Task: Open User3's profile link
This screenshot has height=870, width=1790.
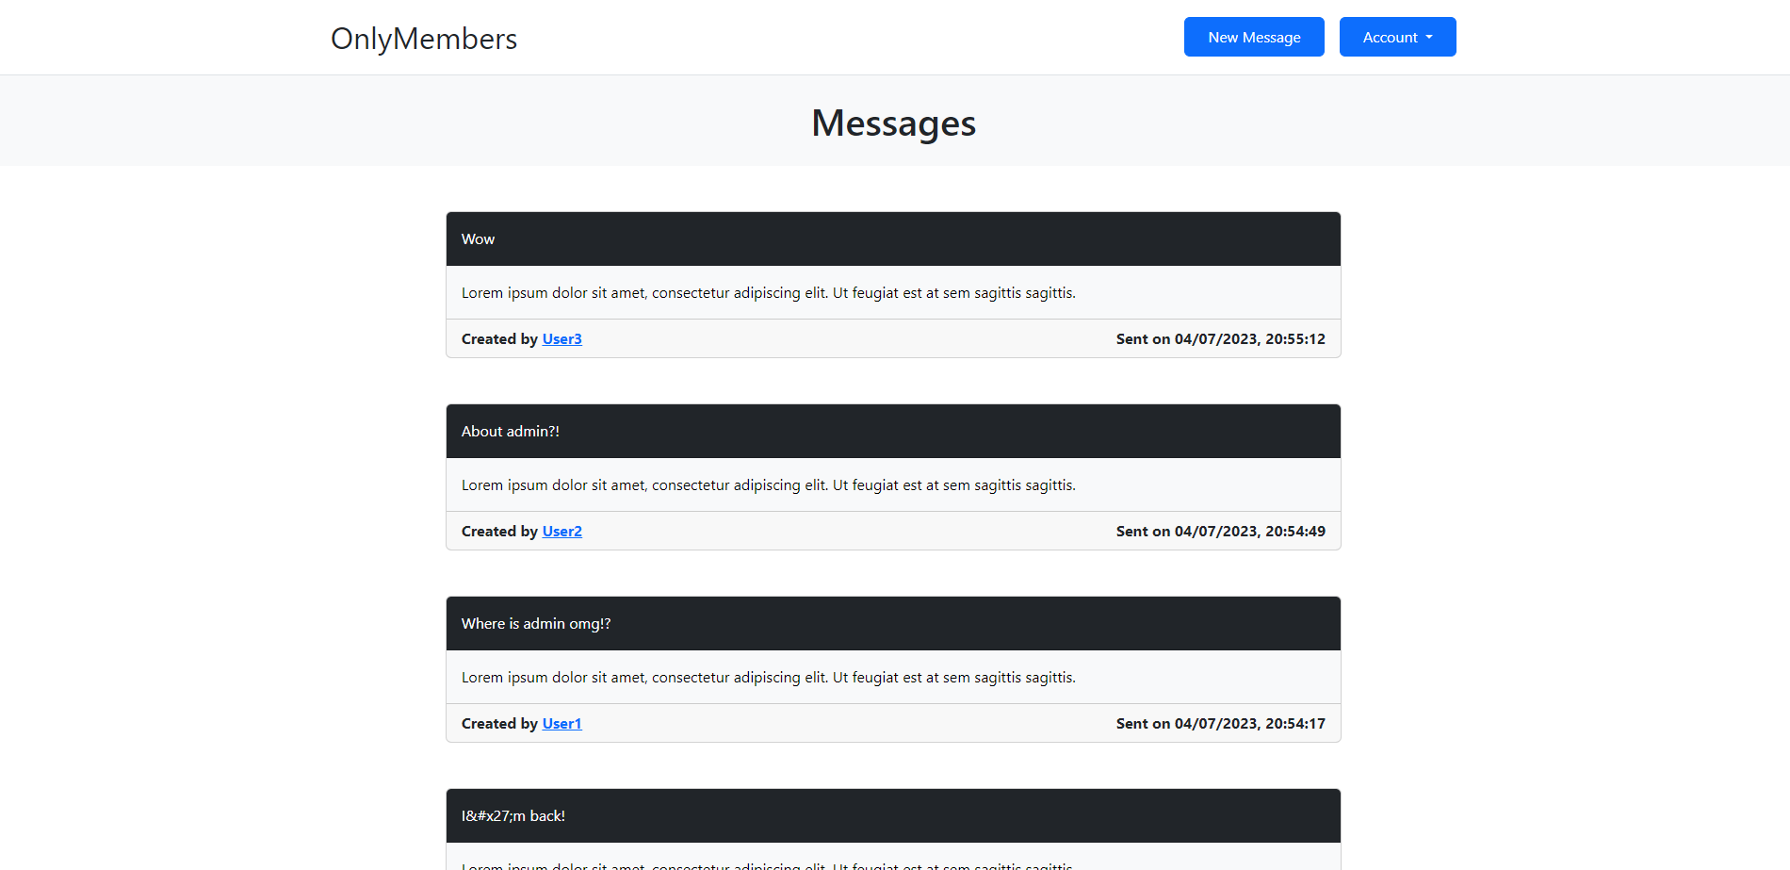Action: tap(561, 338)
